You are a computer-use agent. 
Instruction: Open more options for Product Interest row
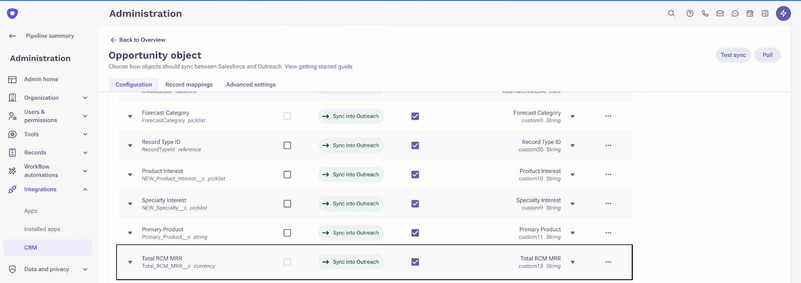coord(608,174)
